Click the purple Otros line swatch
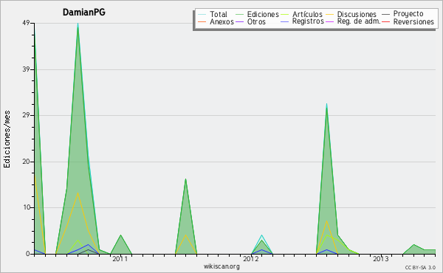This screenshot has width=443, height=273. tap(239, 21)
